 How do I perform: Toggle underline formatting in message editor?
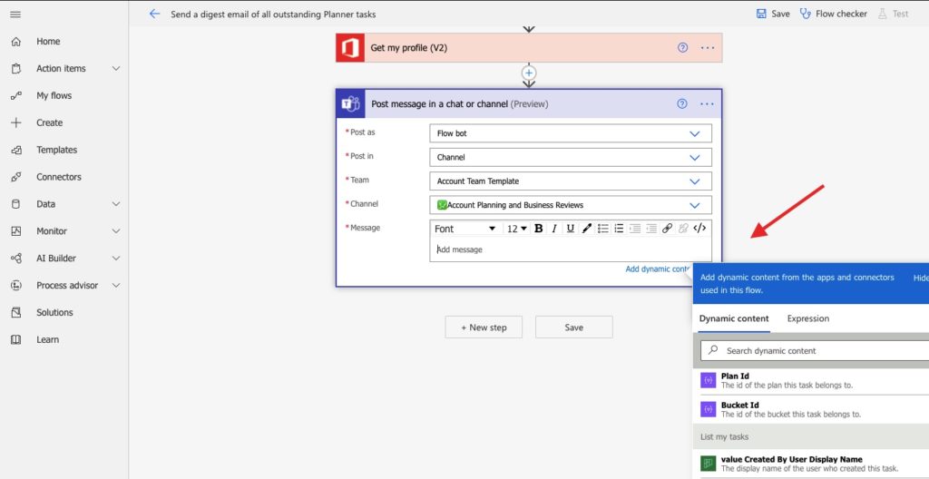[570, 229]
